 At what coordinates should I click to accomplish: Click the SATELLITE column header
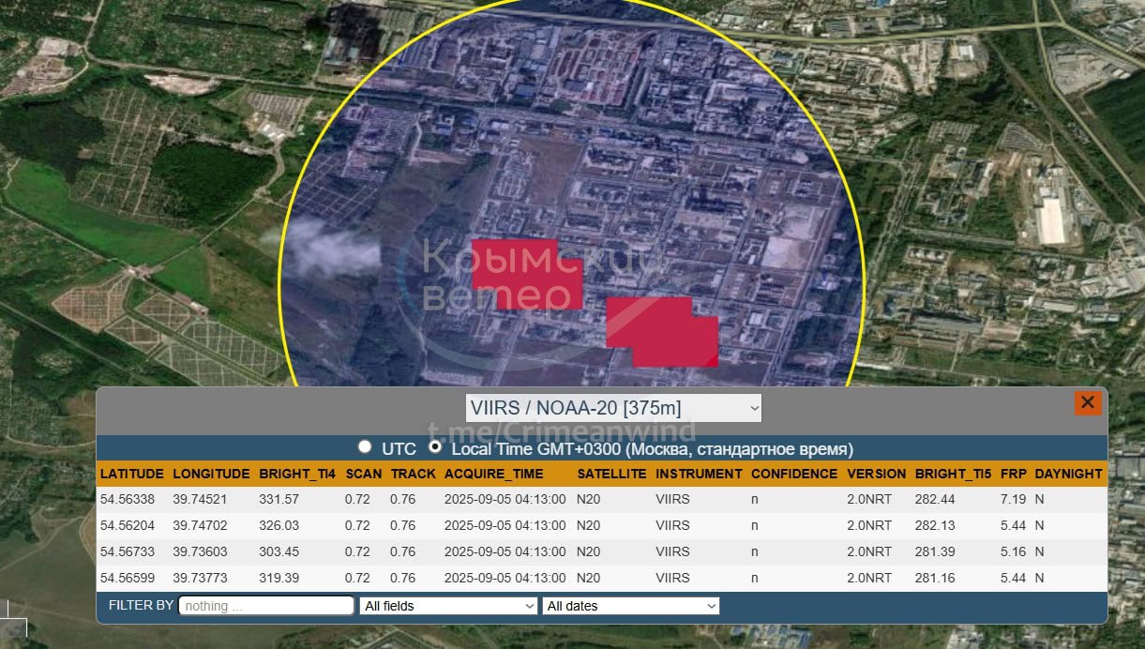[611, 474]
